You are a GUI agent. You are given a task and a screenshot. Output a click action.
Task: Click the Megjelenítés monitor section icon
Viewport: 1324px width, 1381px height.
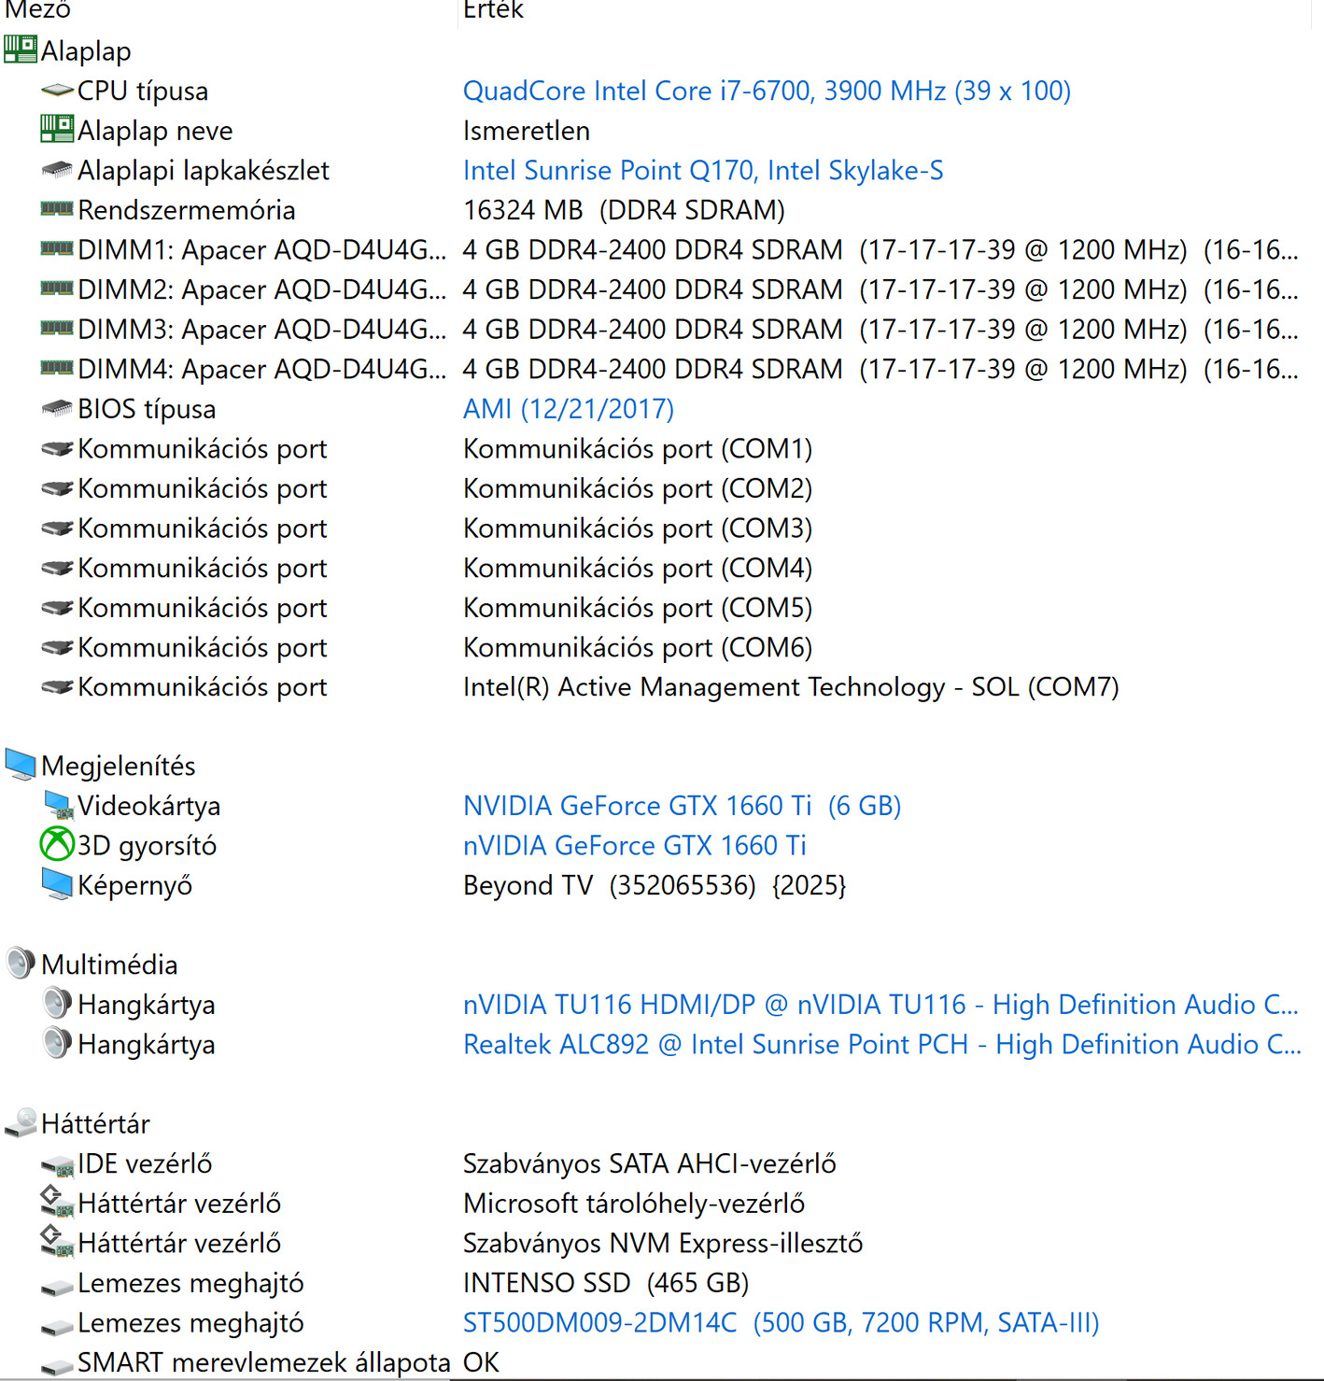pos(21,764)
